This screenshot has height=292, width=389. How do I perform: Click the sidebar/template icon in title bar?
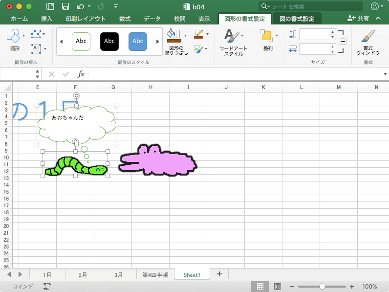pyautogui.click(x=50, y=6)
